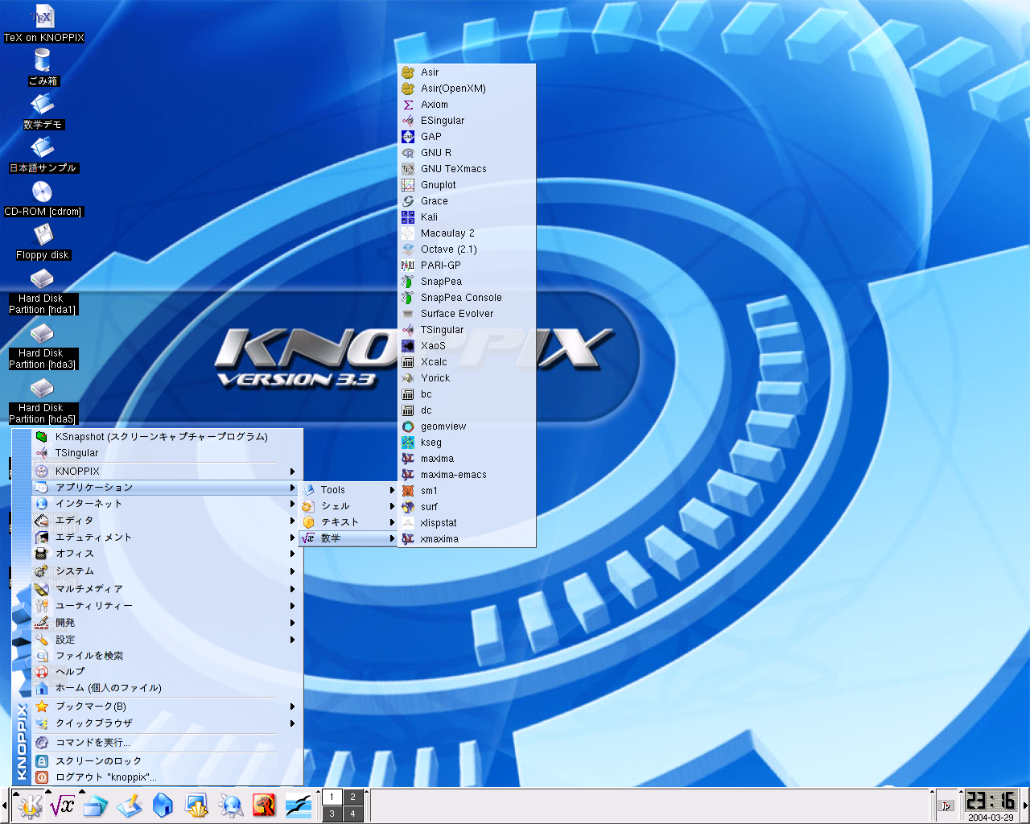
Task: Click the kseg icon in math menu
Action: click(408, 443)
